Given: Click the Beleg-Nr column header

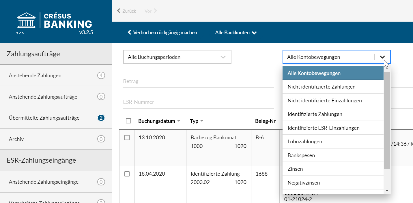Looking at the screenshot, I should point(266,121).
